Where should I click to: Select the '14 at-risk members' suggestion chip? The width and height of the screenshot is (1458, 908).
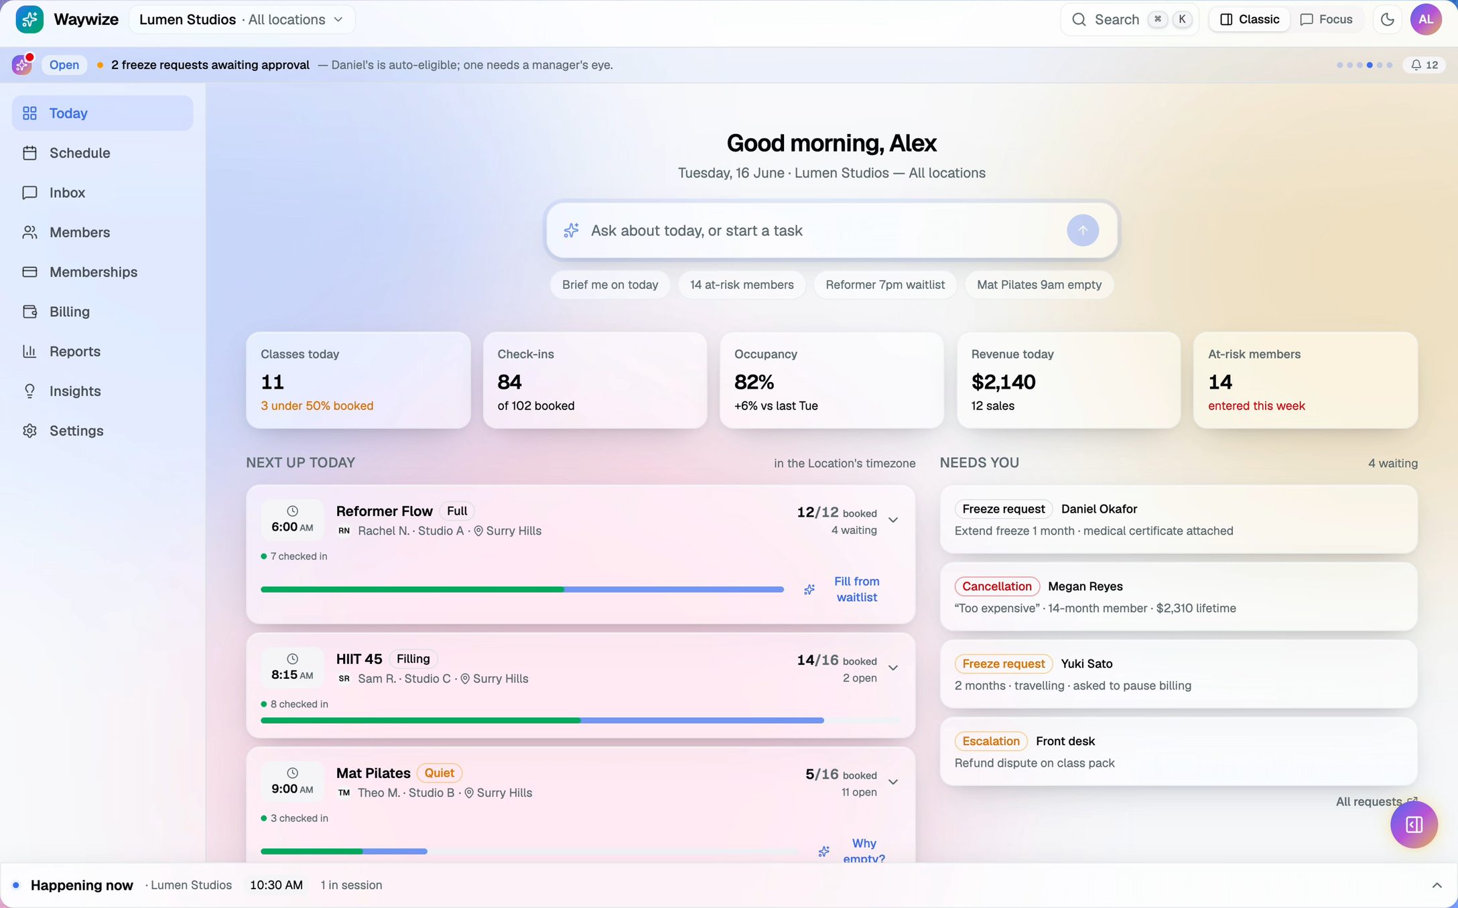(742, 285)
